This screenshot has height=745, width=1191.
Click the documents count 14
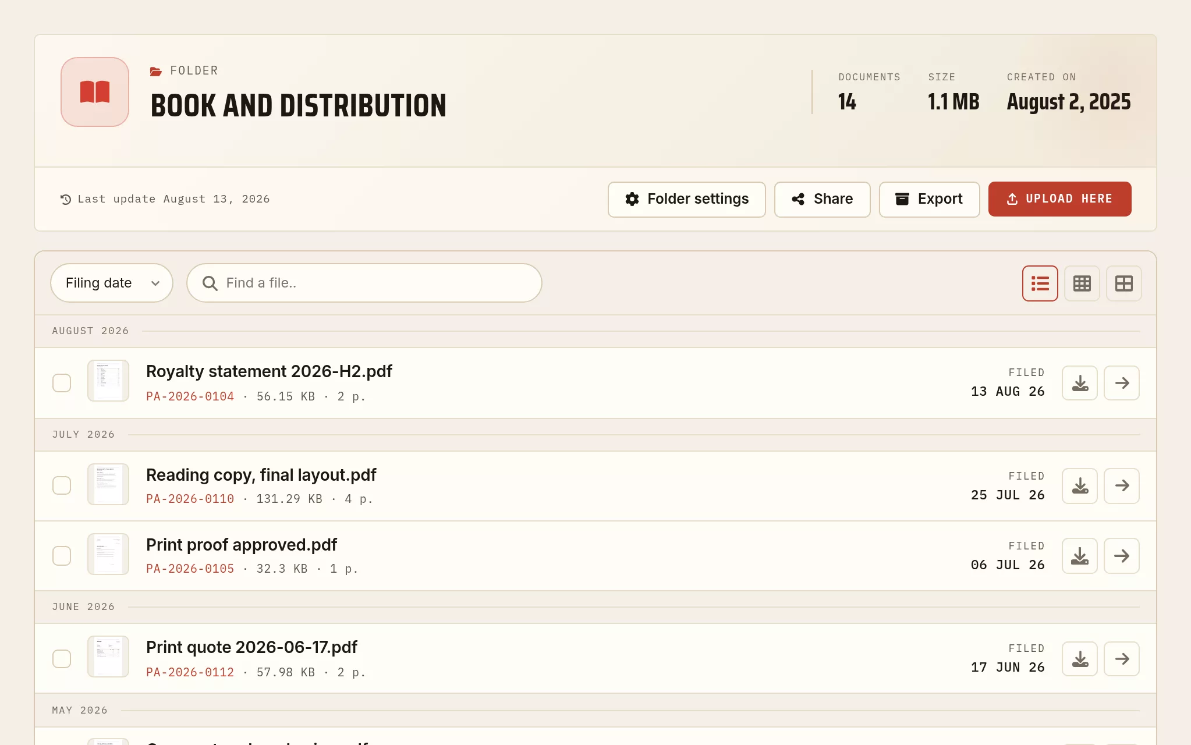tap(847, 102)
